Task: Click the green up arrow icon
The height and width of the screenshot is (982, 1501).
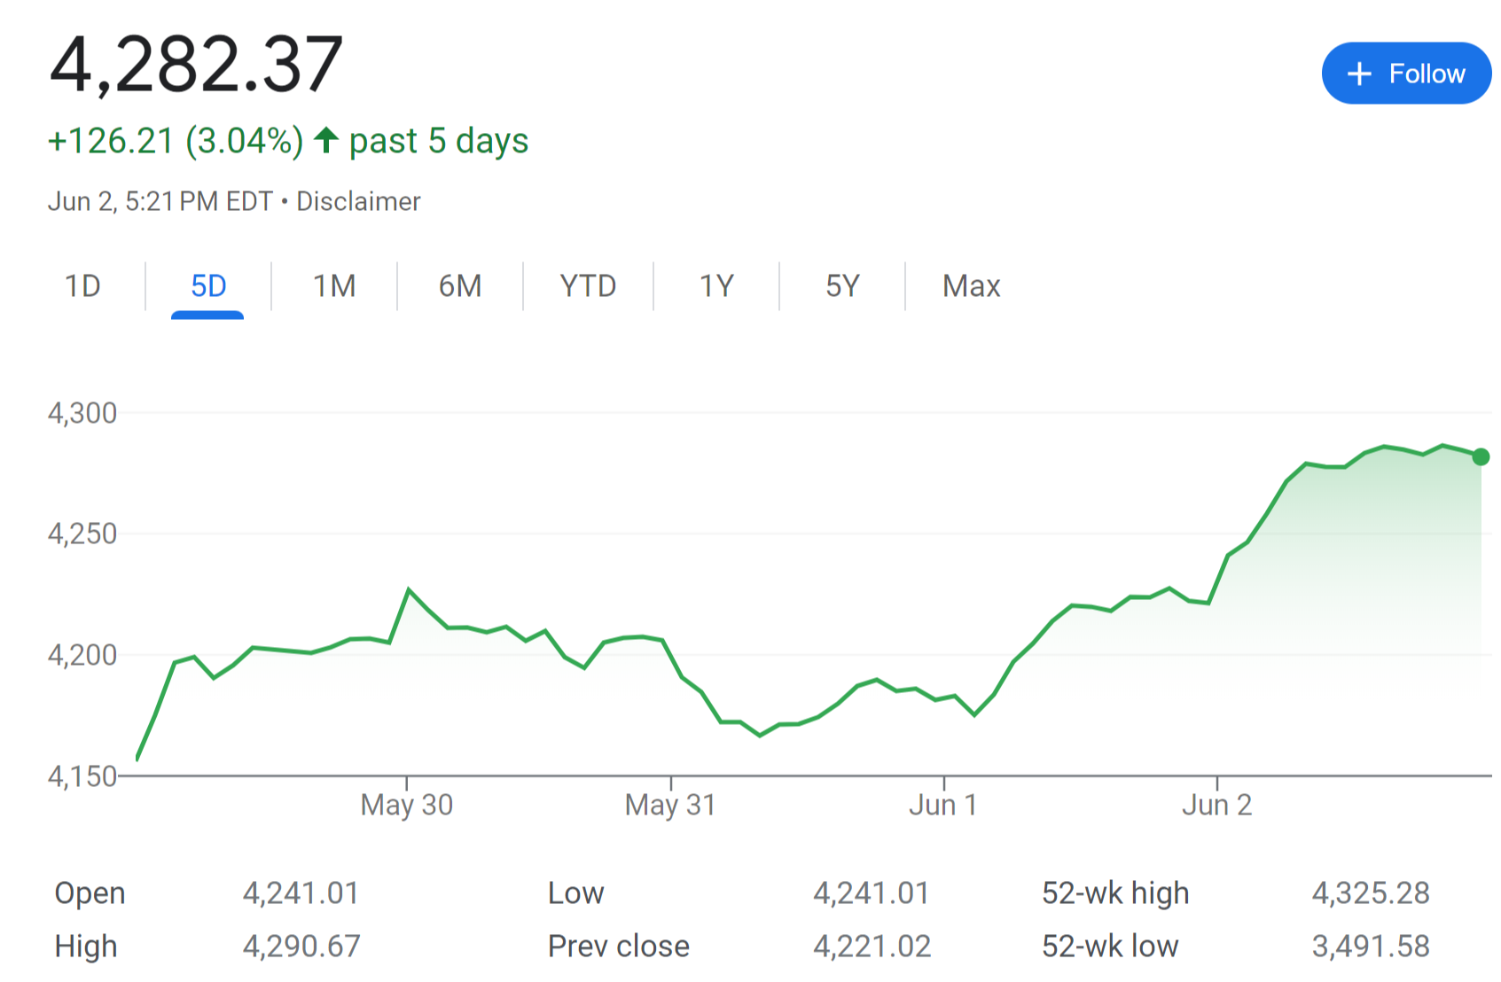Action: pos(326,140)
